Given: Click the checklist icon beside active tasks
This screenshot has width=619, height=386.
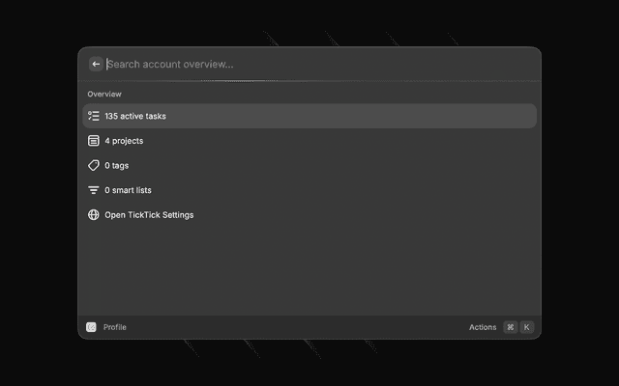Looking at the screenshot, I should 94,116.
